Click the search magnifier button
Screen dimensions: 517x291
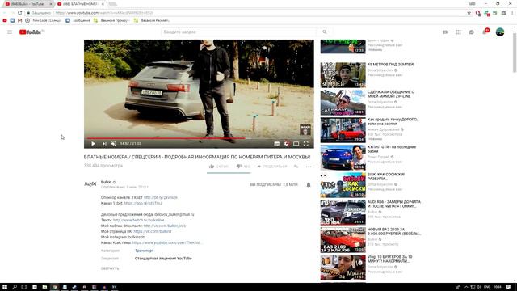(x=325, y=32)
